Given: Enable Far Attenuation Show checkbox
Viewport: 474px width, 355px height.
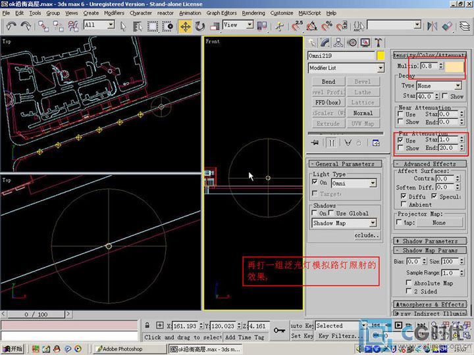Looking at the screenshot, I should 400,148.
